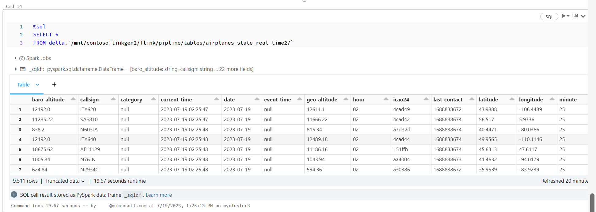The image size is (596, 212).
Task: Open the Learn more link
Action: [x=159, y=195]
